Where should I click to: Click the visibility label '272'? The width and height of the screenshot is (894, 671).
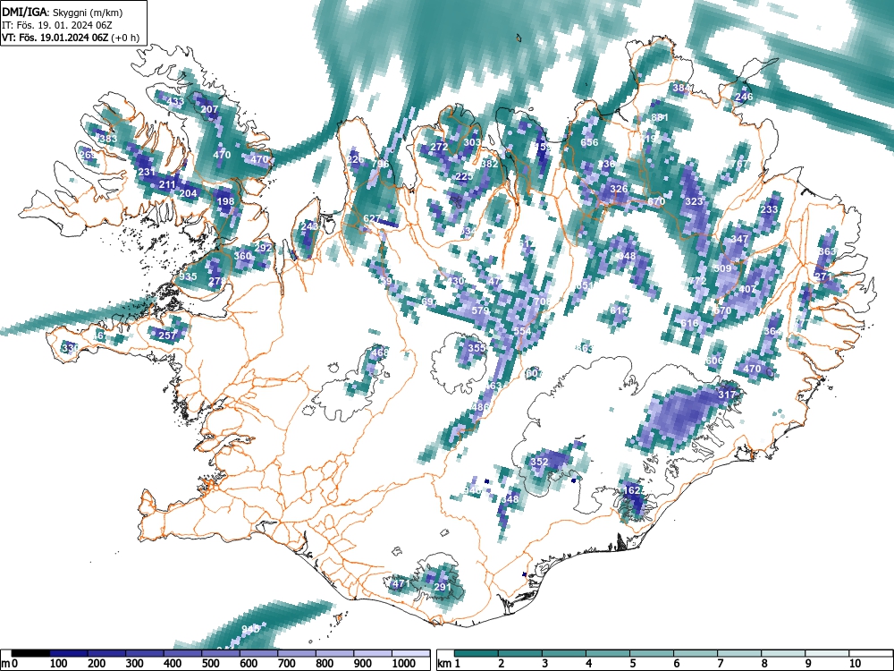pyautogui.click(x=439, y=147)
